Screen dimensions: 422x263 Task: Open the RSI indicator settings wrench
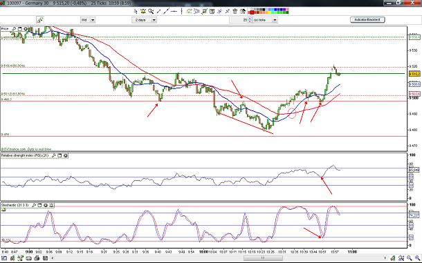pos(53,155)
